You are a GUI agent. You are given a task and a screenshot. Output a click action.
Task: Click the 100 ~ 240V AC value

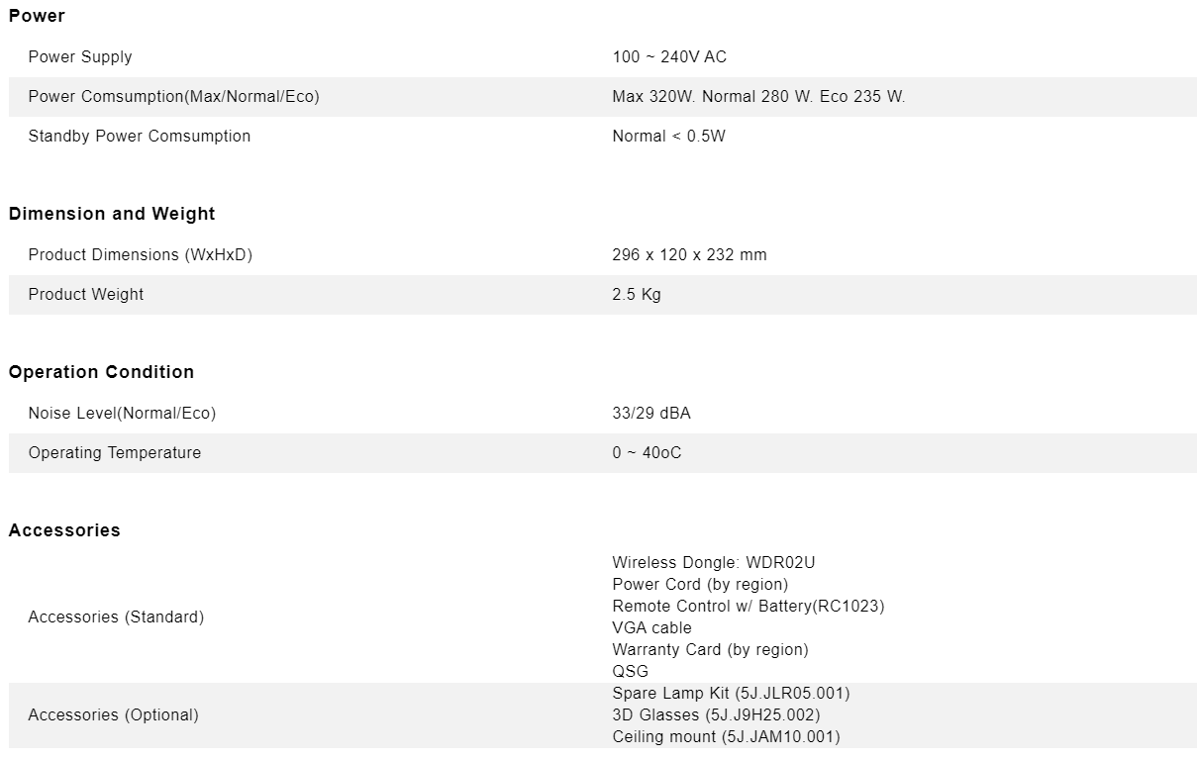tap(669, 56)
